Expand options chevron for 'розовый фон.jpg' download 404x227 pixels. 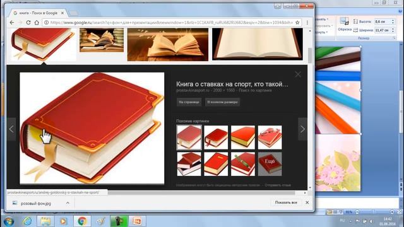pos(68,203)
